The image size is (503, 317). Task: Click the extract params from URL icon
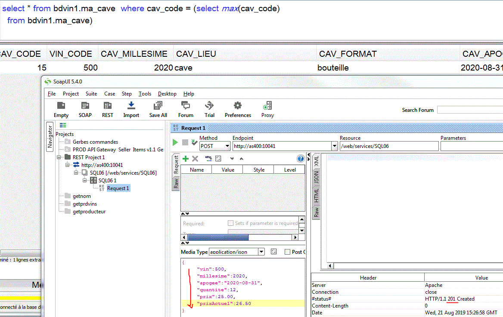pos(208,158)
